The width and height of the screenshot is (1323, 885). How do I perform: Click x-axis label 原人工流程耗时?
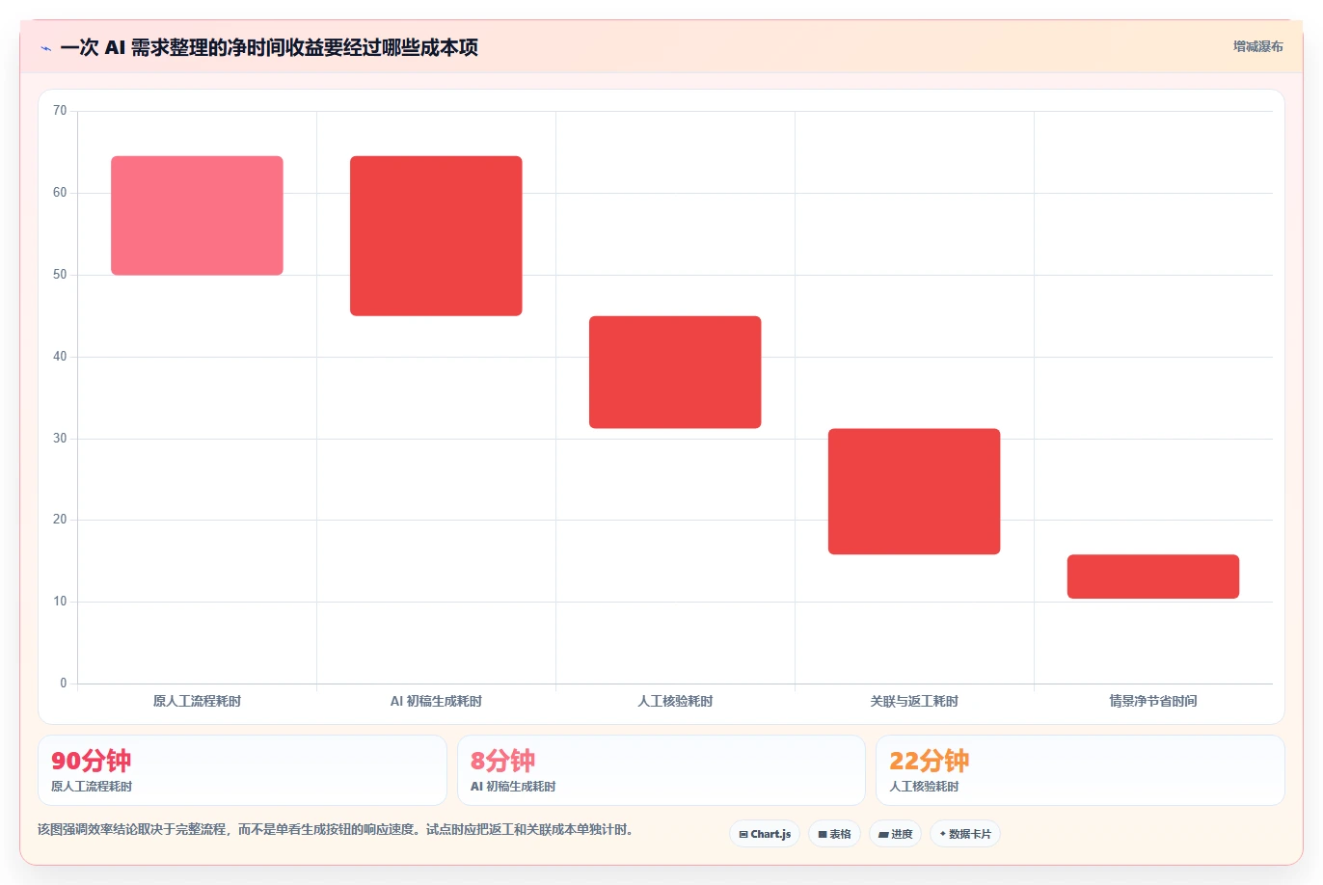(x=197, y=701)
